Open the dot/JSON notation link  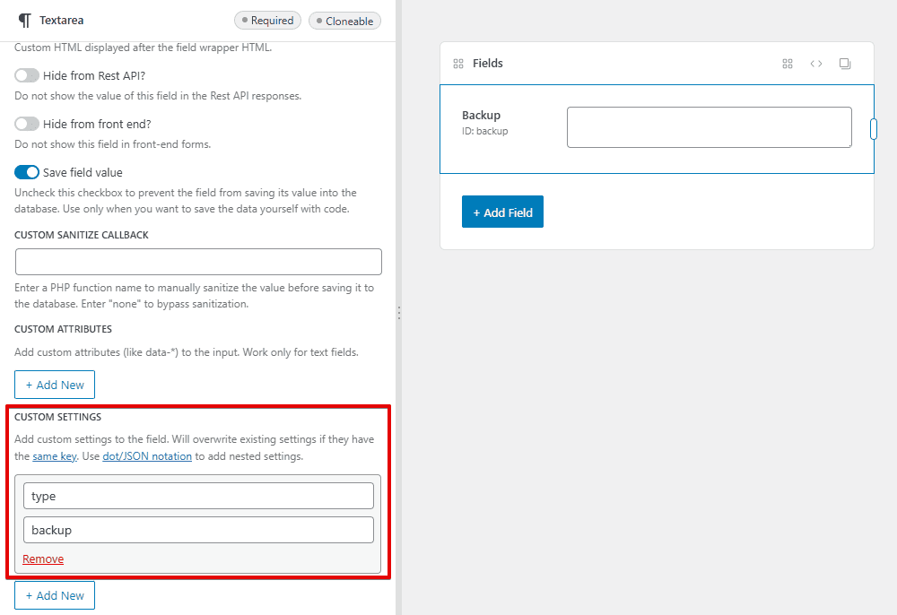[x=146, y=455]
